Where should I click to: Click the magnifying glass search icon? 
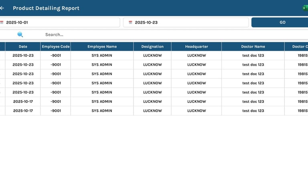pos(20,34)
